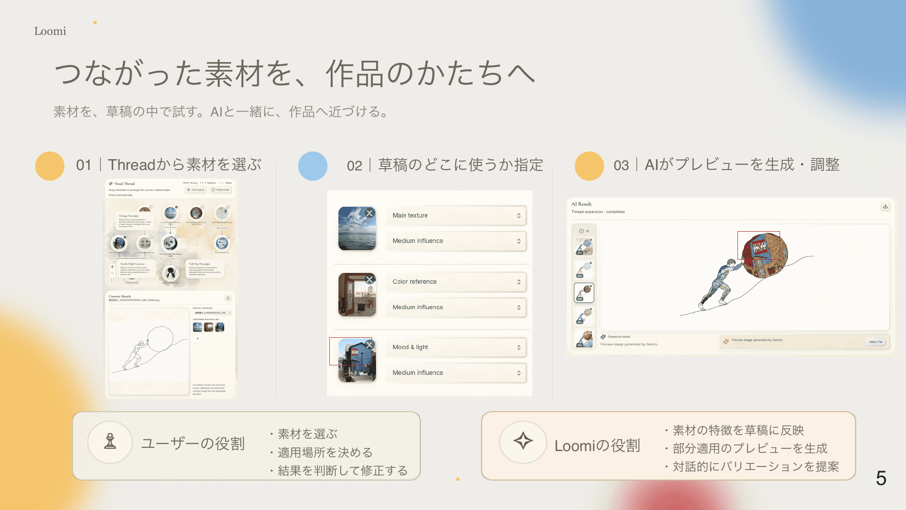Add the penguin node via its plus badge
Viewport: 906px width, 510px height.
pyautogui.click(x=177, y=267)
